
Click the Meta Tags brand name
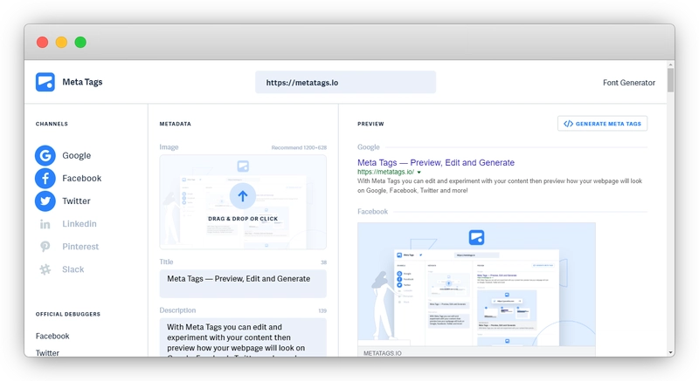pos(82,82)
